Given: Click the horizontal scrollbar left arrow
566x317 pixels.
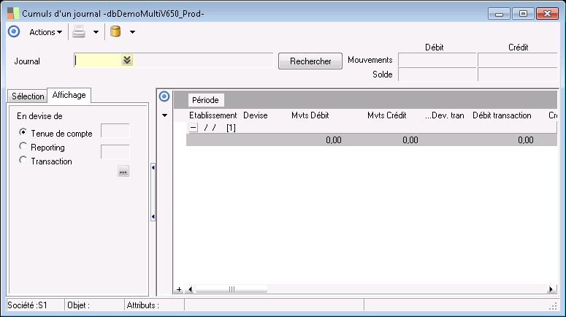Looking at the screenshot, I should (190, 289).
